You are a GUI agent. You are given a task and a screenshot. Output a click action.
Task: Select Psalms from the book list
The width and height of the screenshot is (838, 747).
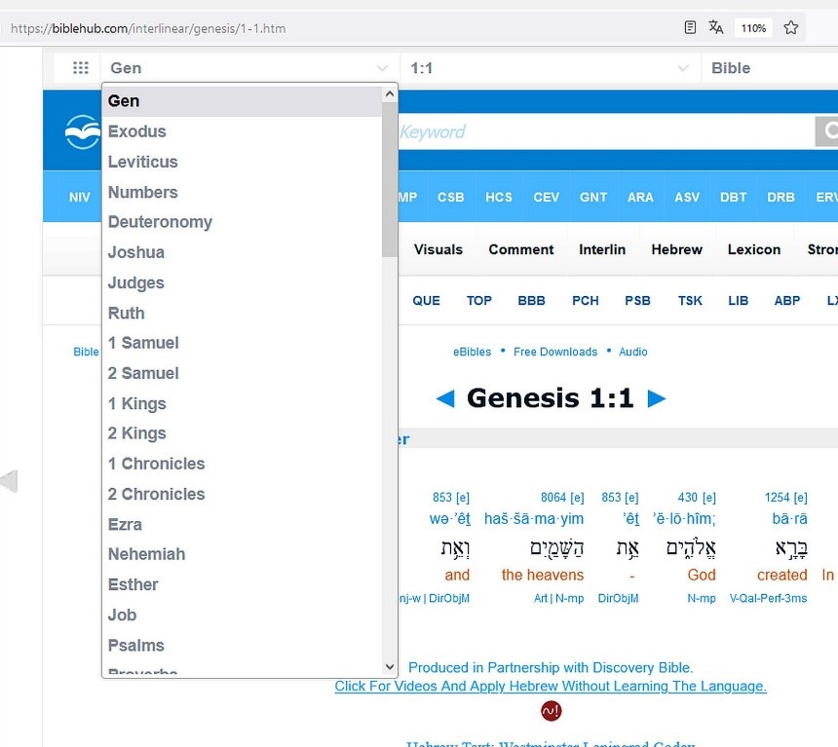[242, 646]
